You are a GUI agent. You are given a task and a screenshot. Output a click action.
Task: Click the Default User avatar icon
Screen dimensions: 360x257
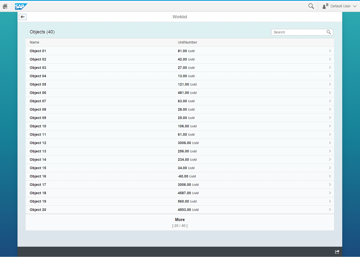[325, 6]
